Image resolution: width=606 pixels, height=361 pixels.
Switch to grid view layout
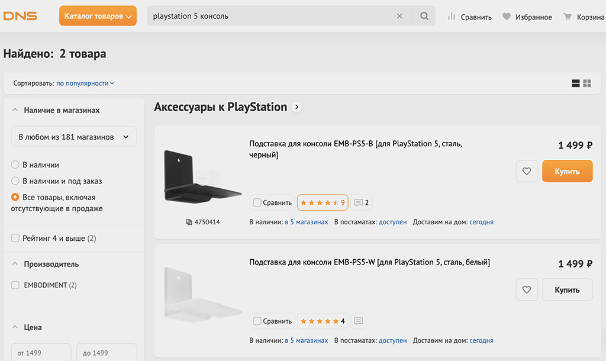[x=587, y=83]
